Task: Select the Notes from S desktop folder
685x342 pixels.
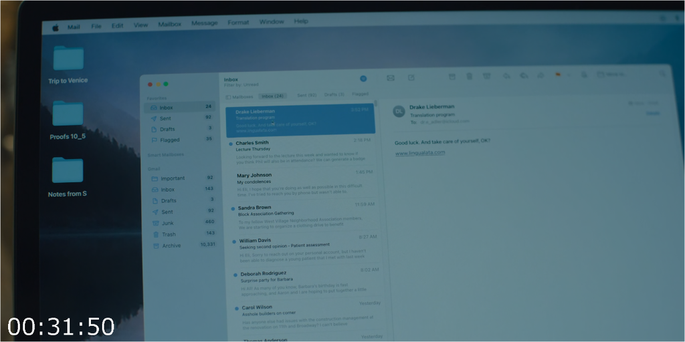Action: click(x=68, y=177)
